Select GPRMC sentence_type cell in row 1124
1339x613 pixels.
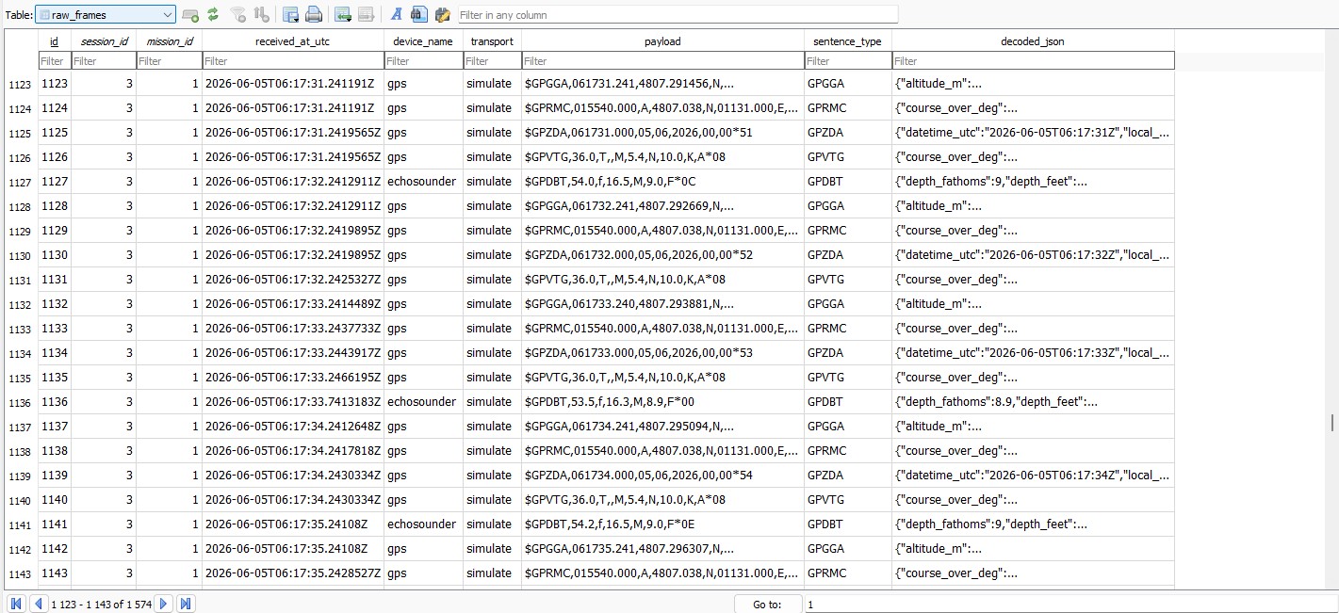point(847,108)
